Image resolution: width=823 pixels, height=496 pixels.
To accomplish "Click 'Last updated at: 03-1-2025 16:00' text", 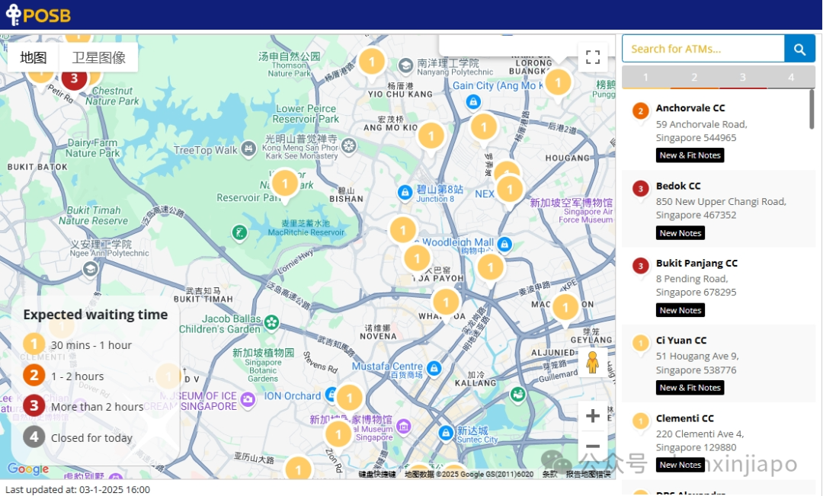I will 78,490.
